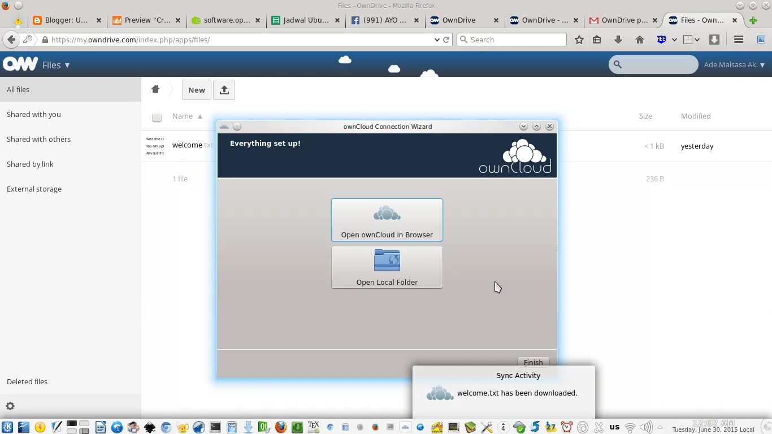772x434 pixels.
Task: Open the Firefox downloads arrow icon
Action: [x=618, y=40]
